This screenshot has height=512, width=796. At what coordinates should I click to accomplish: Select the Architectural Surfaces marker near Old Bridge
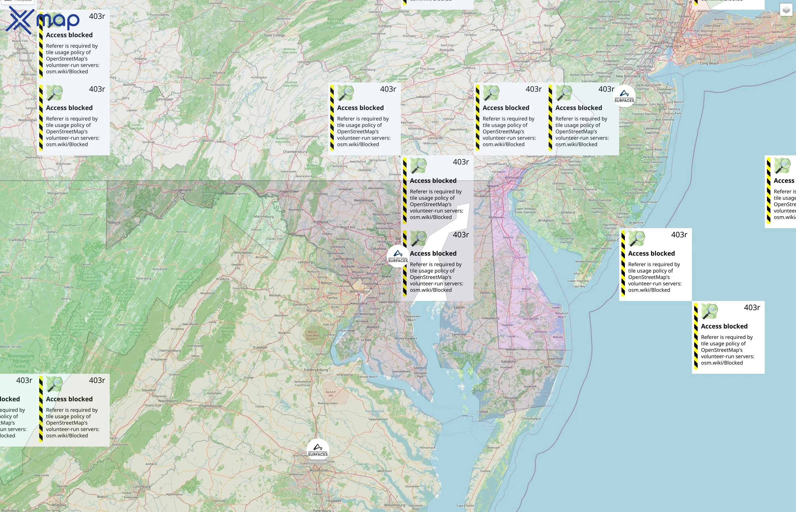pyautogui.click(x=624, y=96)
